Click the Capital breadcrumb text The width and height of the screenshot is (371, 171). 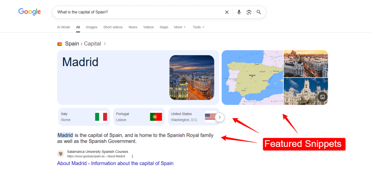(x=92, y=44)
